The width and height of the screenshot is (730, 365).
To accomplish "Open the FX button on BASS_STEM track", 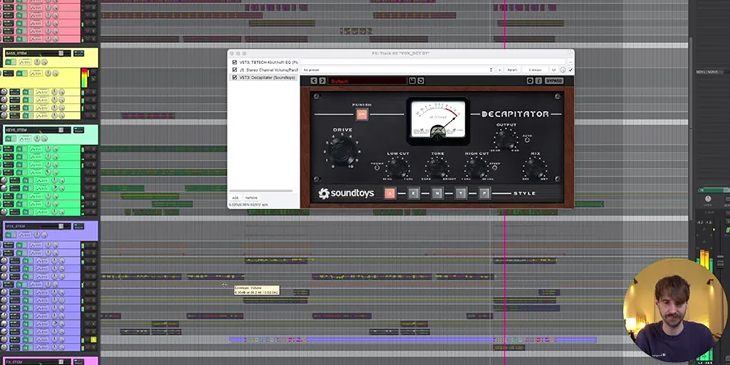I will [11, 62].
